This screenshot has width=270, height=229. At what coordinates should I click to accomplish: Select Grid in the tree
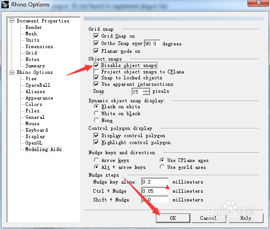(x=31, y=53)
